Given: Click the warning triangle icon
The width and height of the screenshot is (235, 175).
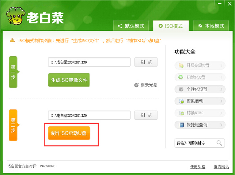Looking at the screenshot, I should (x=12, y=40).
